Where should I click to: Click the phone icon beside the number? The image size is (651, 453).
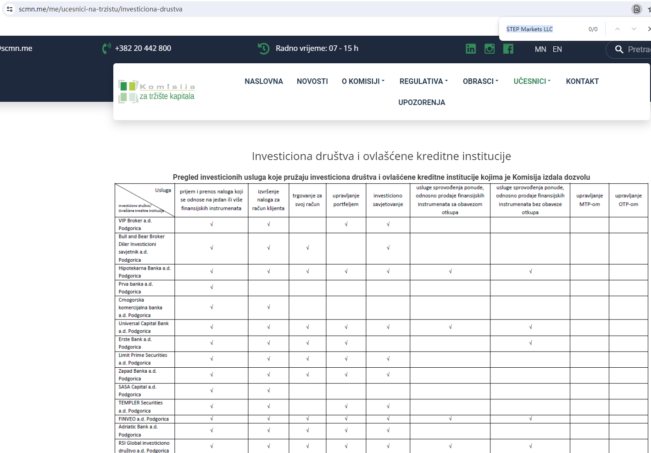pos(106,48)
